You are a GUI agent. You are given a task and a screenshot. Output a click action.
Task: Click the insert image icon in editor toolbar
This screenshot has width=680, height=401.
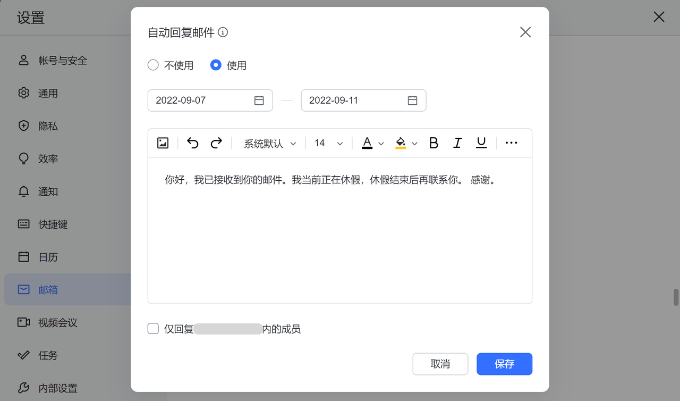pyautogui.click(x=163, y=143)
